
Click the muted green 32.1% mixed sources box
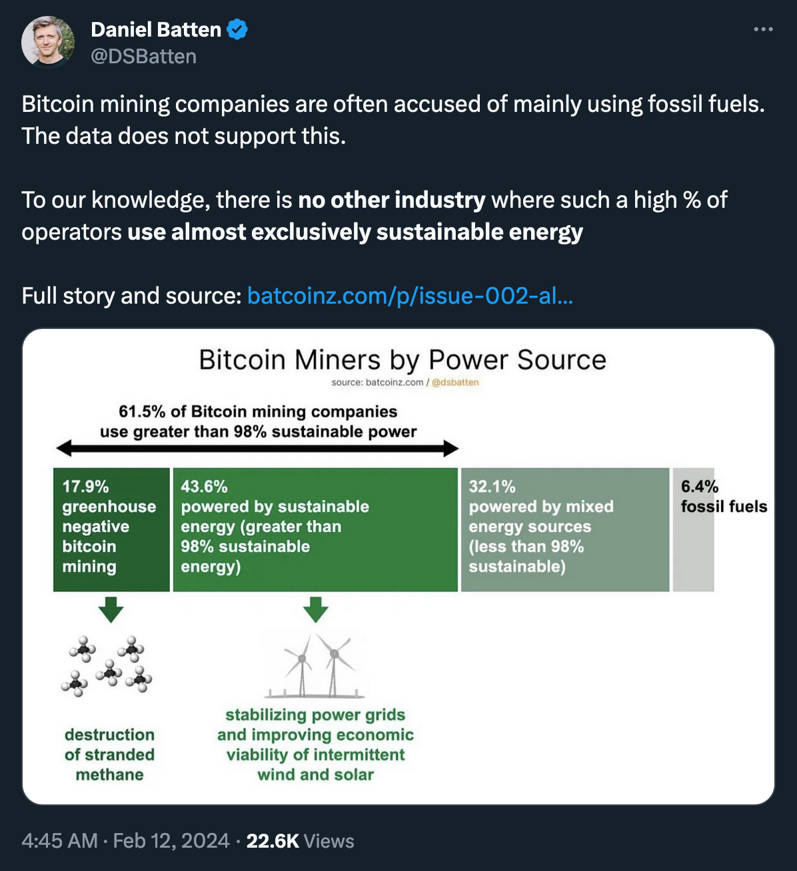tap(565, 529)
